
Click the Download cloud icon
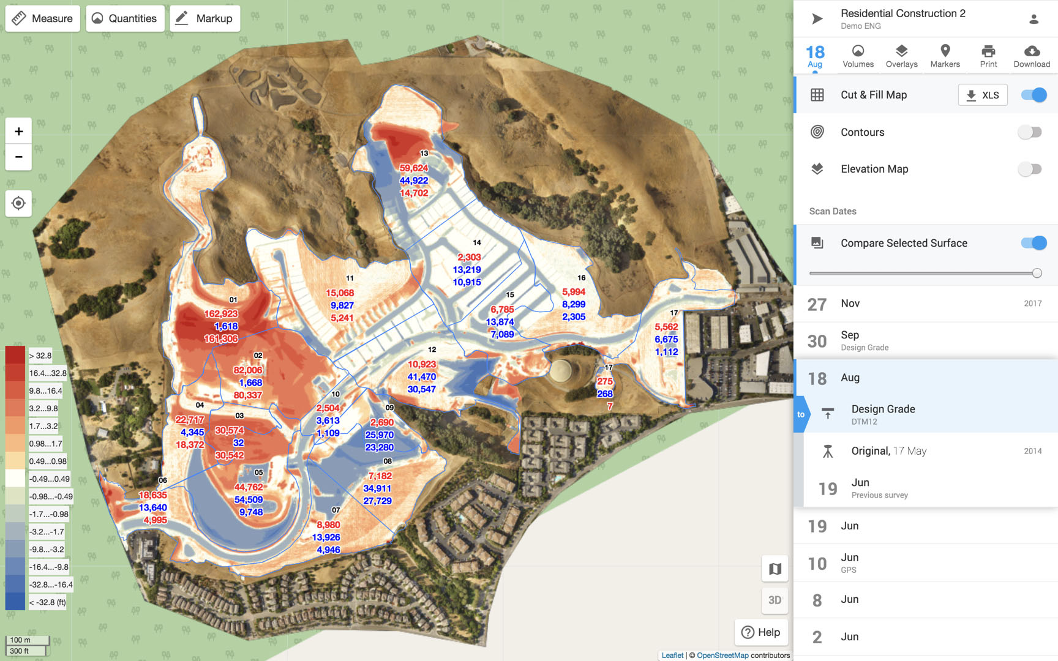(x=1032, y=51)
